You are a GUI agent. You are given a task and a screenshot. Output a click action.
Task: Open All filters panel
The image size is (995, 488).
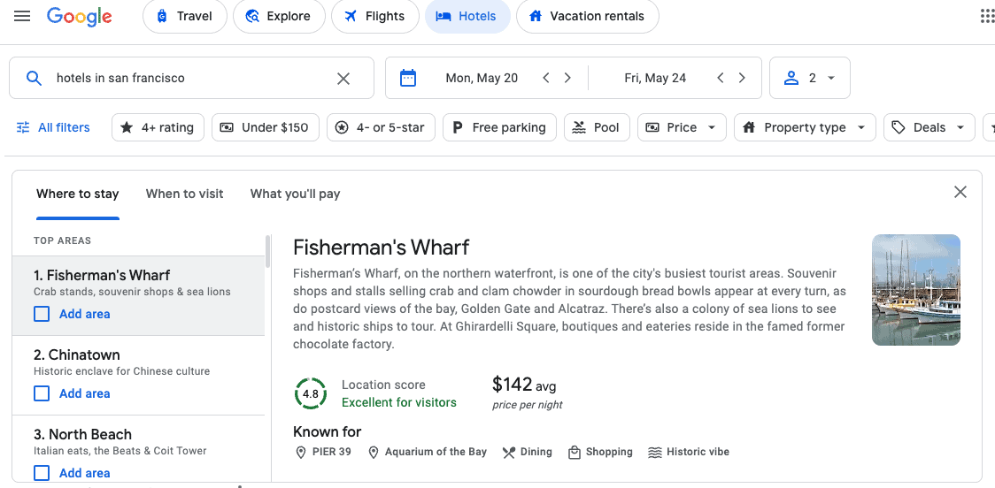(54, 127)
